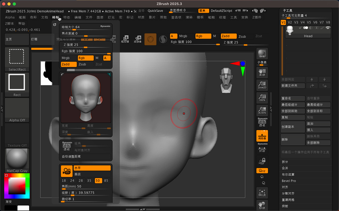This screenshot has width=339, height=211.
Task: Click the Rect stroke icon
Action: point(17,84)
